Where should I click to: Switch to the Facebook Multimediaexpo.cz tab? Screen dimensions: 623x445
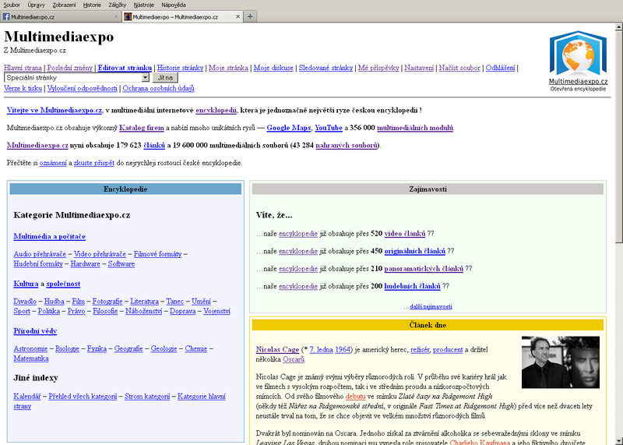(61, 16)
